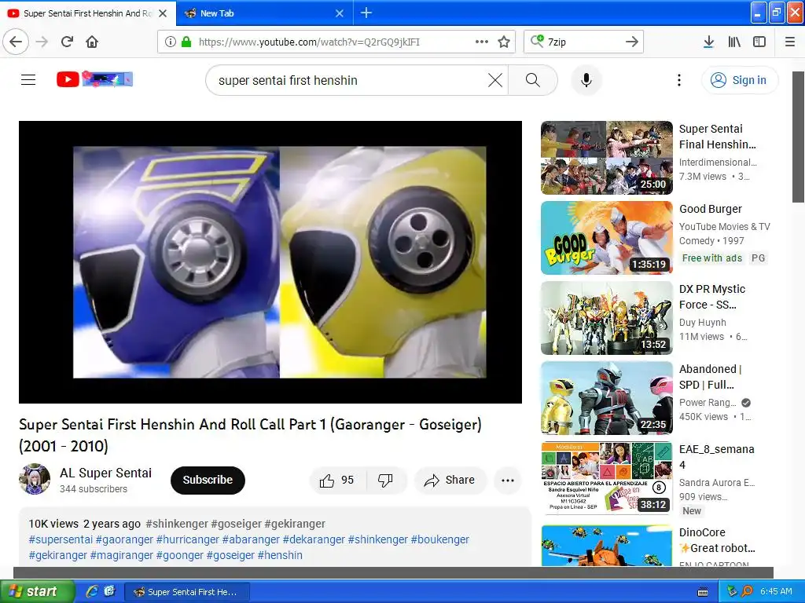Viewport: 805px width, 603px height.
Task: Open Abandoned | SPD | Full title
Action: click(710, 377)
